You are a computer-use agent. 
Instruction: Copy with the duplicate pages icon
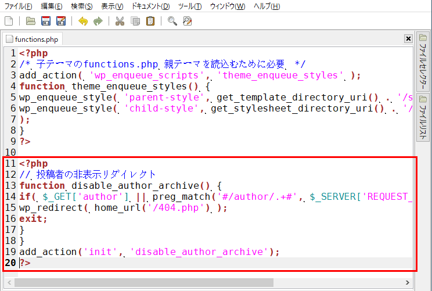[x=135, y=21]
